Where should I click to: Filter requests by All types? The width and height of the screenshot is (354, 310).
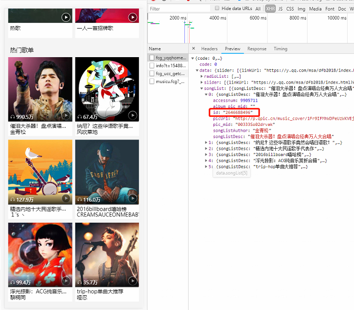[x=258, y=8]
